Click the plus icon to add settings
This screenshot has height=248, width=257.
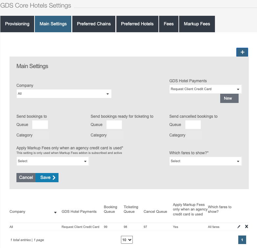(242, 52)
